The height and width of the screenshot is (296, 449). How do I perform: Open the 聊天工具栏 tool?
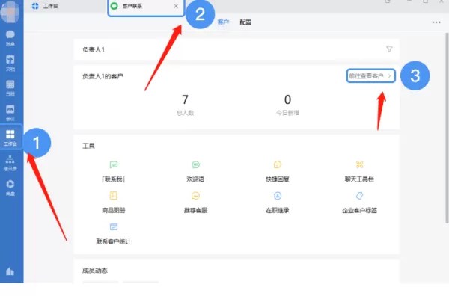click(359, 171)
